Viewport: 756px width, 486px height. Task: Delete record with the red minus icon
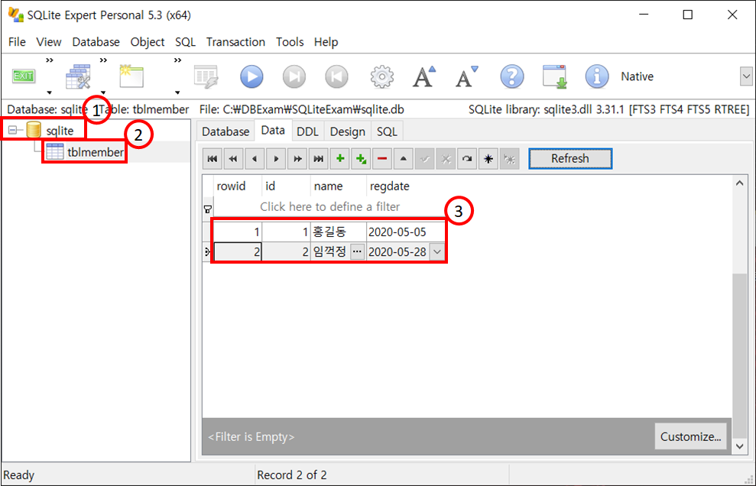click(382, 159)
